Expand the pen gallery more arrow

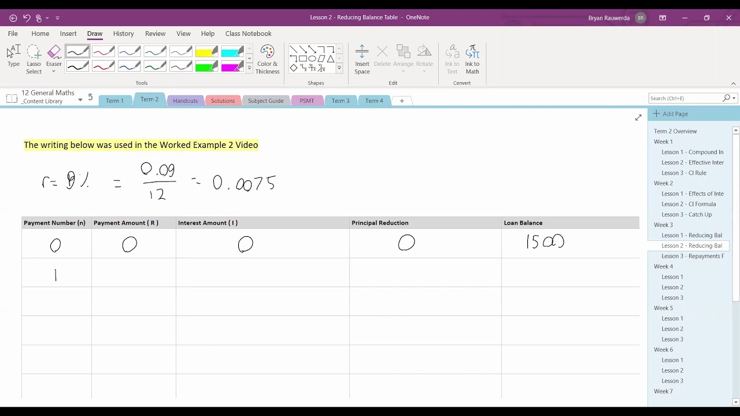[x=249, y=68]
